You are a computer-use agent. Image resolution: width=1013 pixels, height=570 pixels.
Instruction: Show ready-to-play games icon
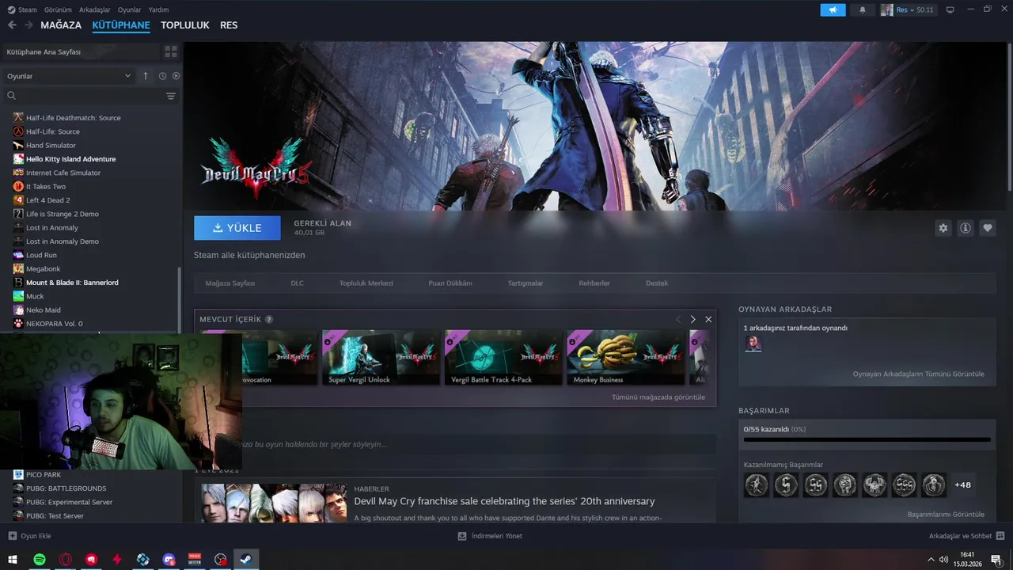176,76
